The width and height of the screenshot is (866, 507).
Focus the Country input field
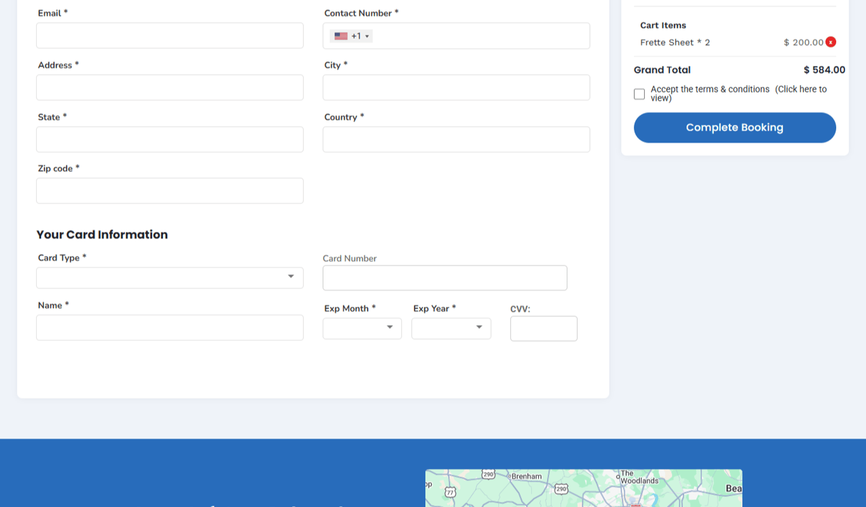[x=456, y=140]
